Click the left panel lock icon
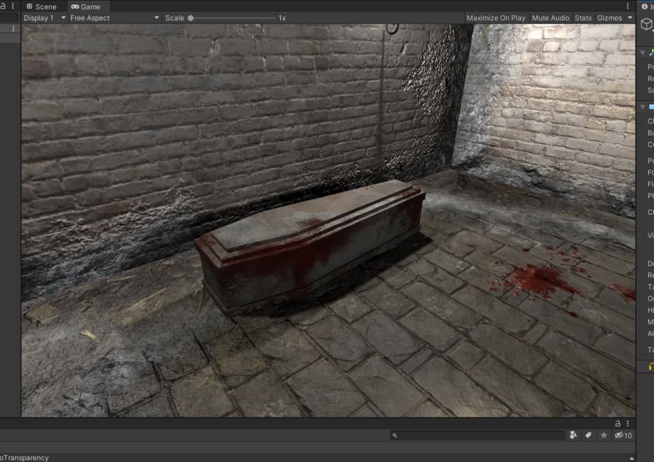The width and height of the screenshot is (654, 462). (4, 6)
